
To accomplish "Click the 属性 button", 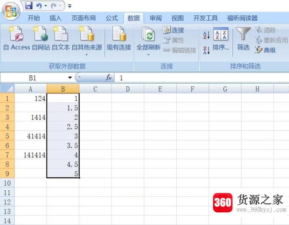I will 173,40.
